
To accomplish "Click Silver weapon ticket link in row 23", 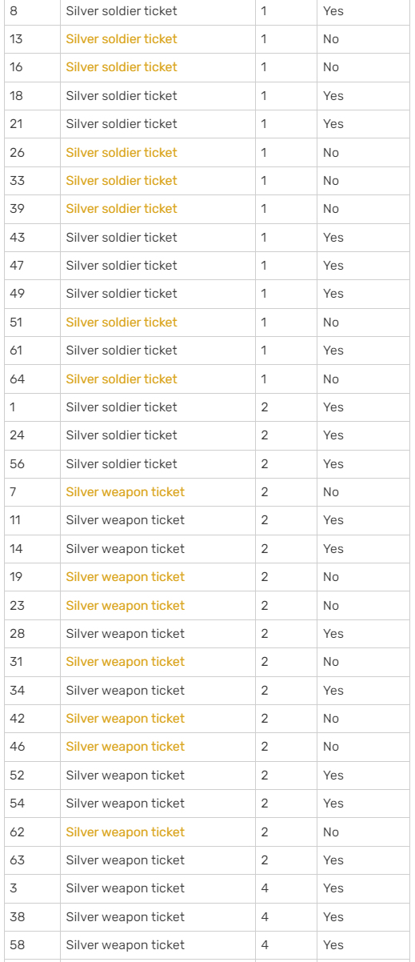I will pyautogui.click(x=126, y=606).
